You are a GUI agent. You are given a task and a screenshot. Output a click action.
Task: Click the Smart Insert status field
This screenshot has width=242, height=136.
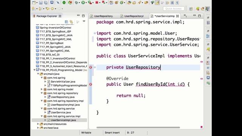112,133
